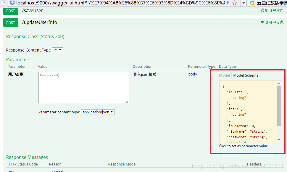287x172 pixels.
Task: Click the POST badge for /updateUserInfo
Action: [x=11, y=22]
